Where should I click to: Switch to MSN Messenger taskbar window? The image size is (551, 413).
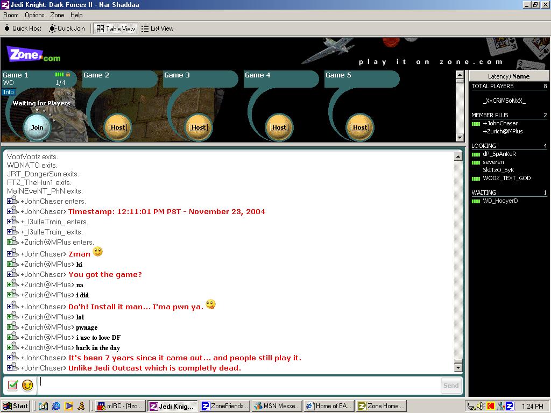pos(277,406)
